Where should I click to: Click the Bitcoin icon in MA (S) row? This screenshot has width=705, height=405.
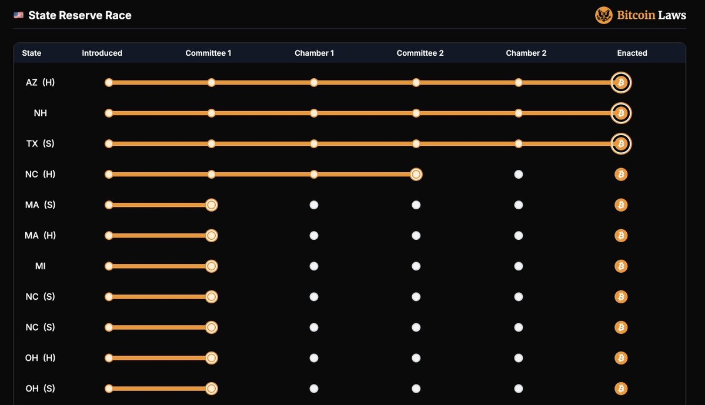point(621,205)
